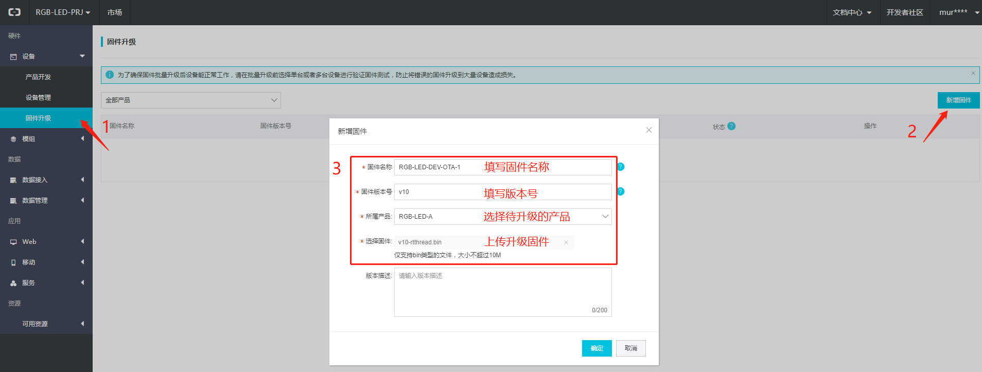Click the help icon beside firmware version field
The height and width of the screenshot is (372, 982).
(621, 191)
